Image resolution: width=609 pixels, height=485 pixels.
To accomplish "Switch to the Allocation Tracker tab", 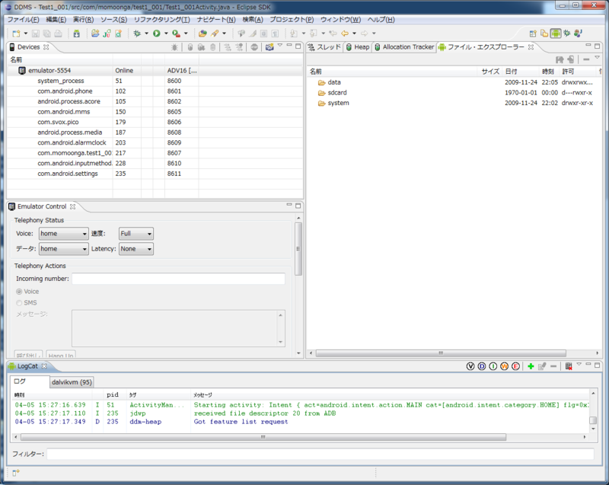I will coord(404,47).
